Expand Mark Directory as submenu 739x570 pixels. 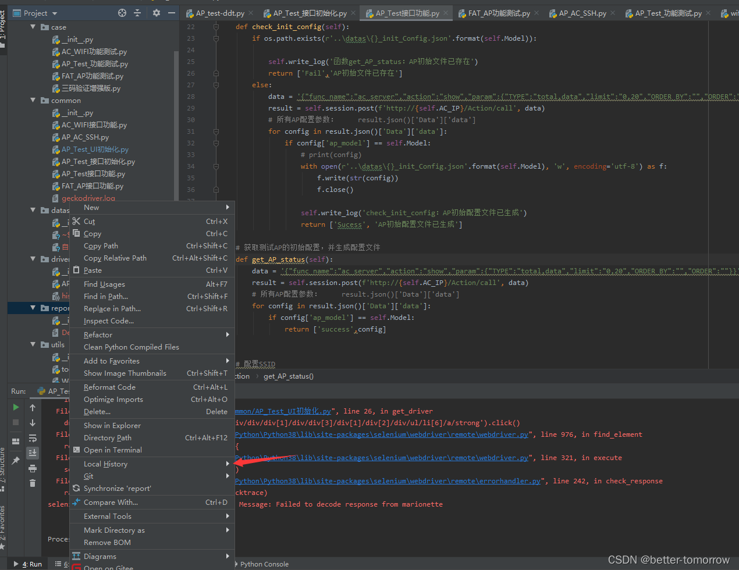pyautogui.click(x=152, y=530)
